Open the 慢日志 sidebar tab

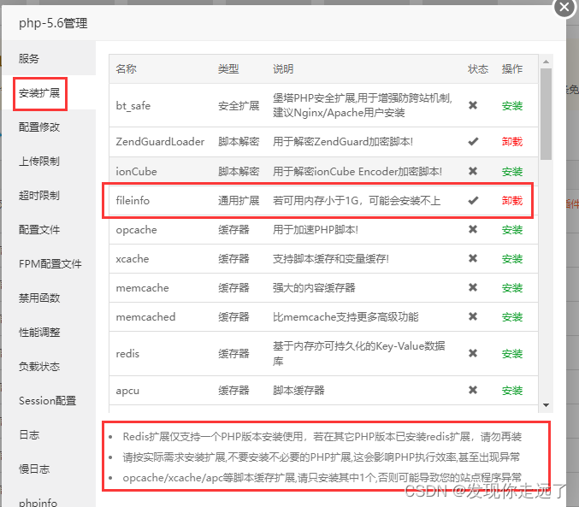click(49, 469)
